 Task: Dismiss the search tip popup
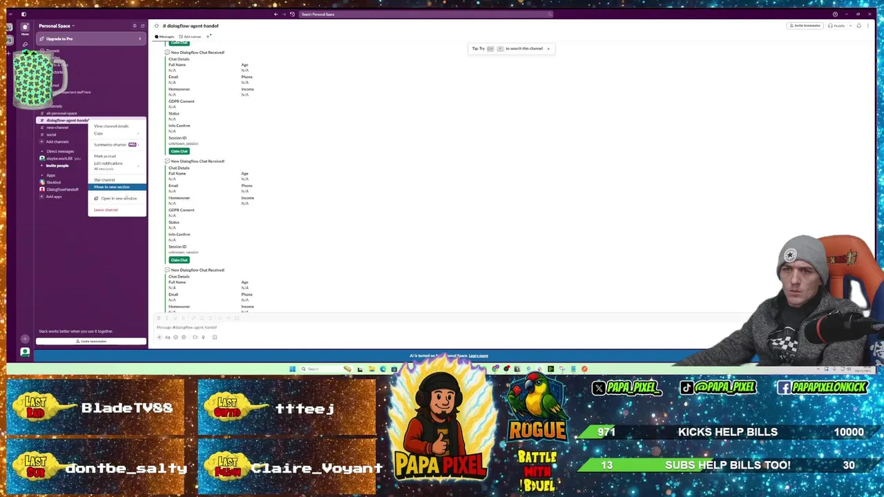[548, 48]
